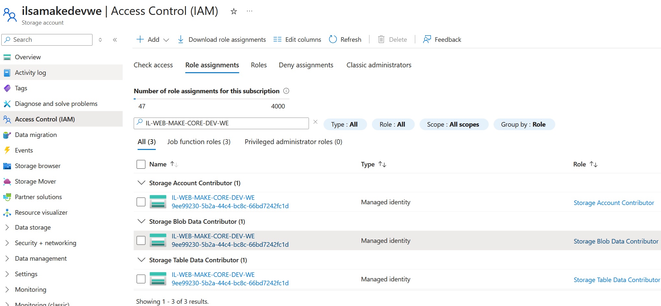Expand the Data storage sidebar section
The height and width of the screenshot is (306, 661).
click(x=7, y=228)
